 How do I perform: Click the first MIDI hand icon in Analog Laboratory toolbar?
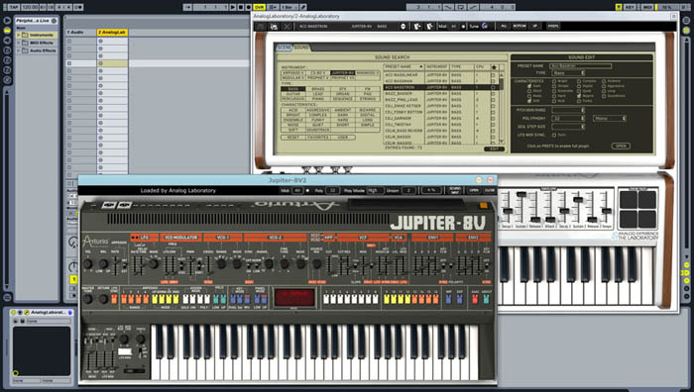pyautogui.click(x=417, y=27)
